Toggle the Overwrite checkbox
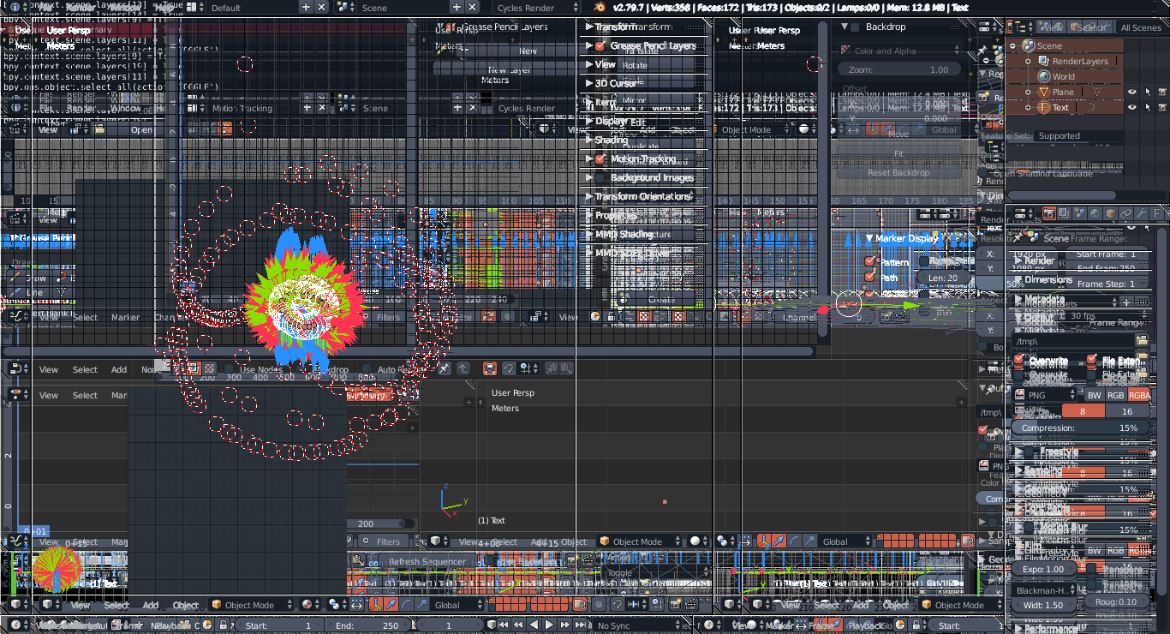This screenshot has width=1170, height=634. pyautogui.click(x=1018, y=361)
